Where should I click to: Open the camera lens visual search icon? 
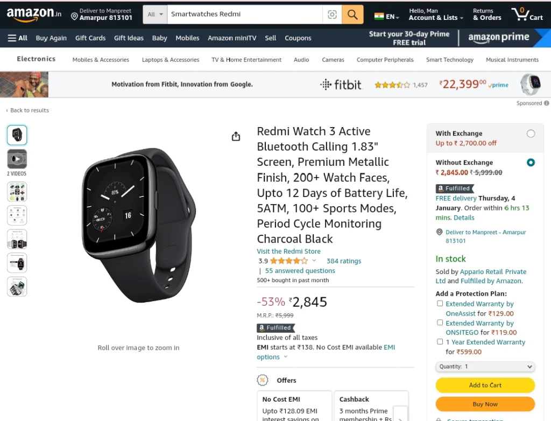(332, 15)
